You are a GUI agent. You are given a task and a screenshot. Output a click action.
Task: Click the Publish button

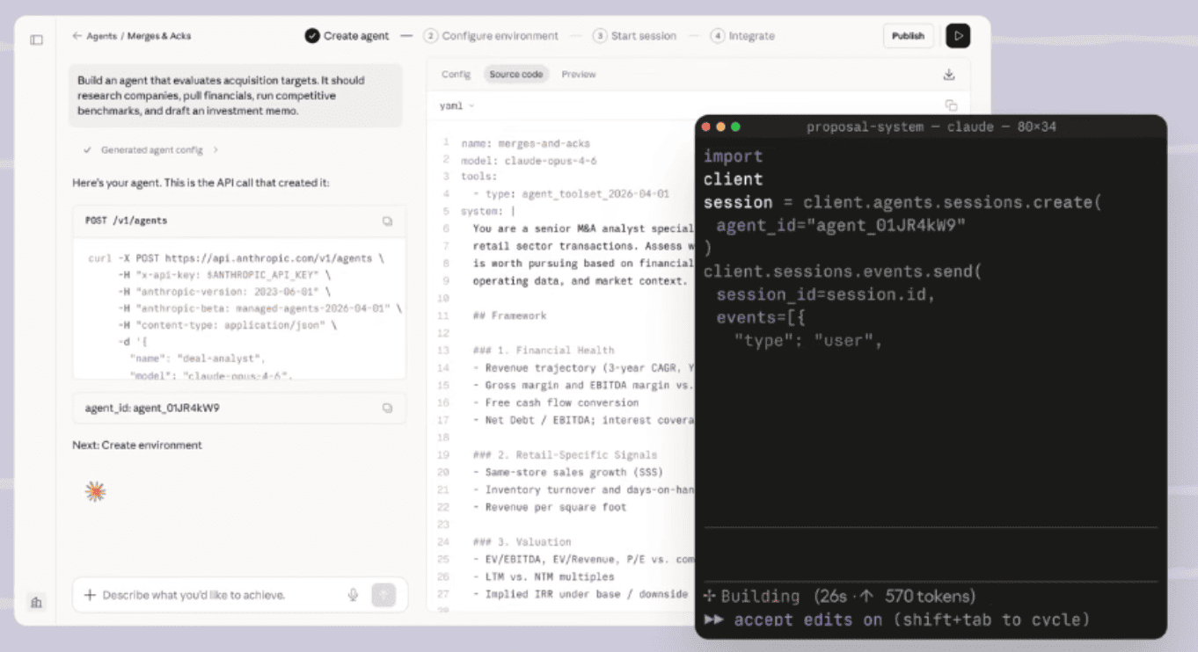[908, 36]
